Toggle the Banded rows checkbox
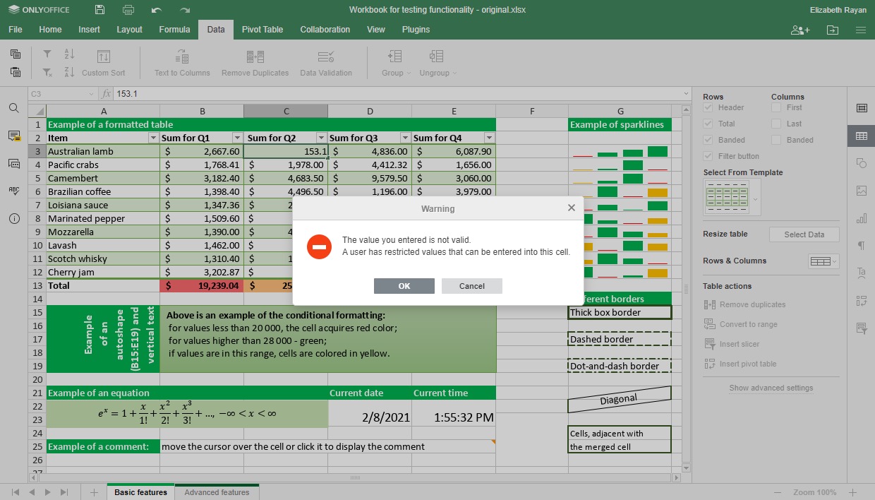 tap(708, 140)
